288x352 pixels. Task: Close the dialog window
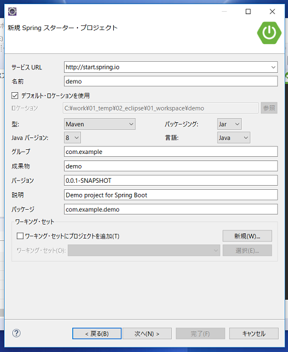[x=272, y=11]
